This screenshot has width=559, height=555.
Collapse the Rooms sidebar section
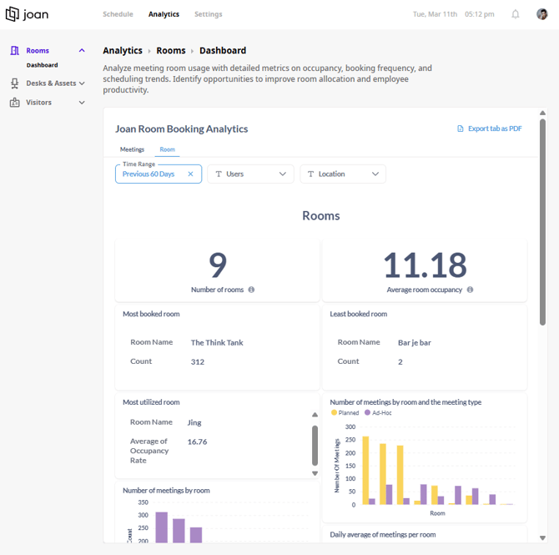point(82,51)
